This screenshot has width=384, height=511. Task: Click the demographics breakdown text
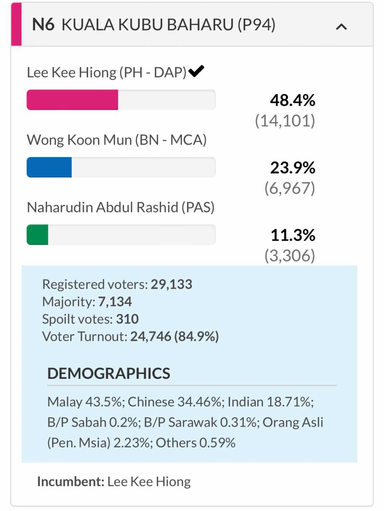point(185,422)
